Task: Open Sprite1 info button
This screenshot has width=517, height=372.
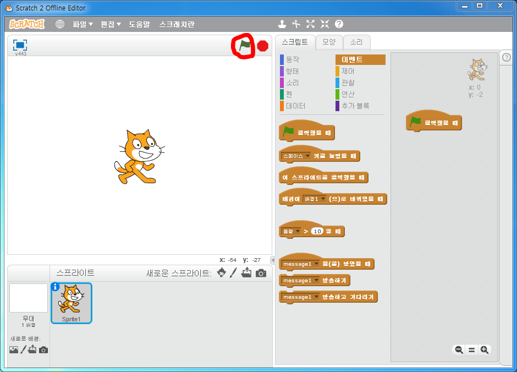Action: point(56,287)
